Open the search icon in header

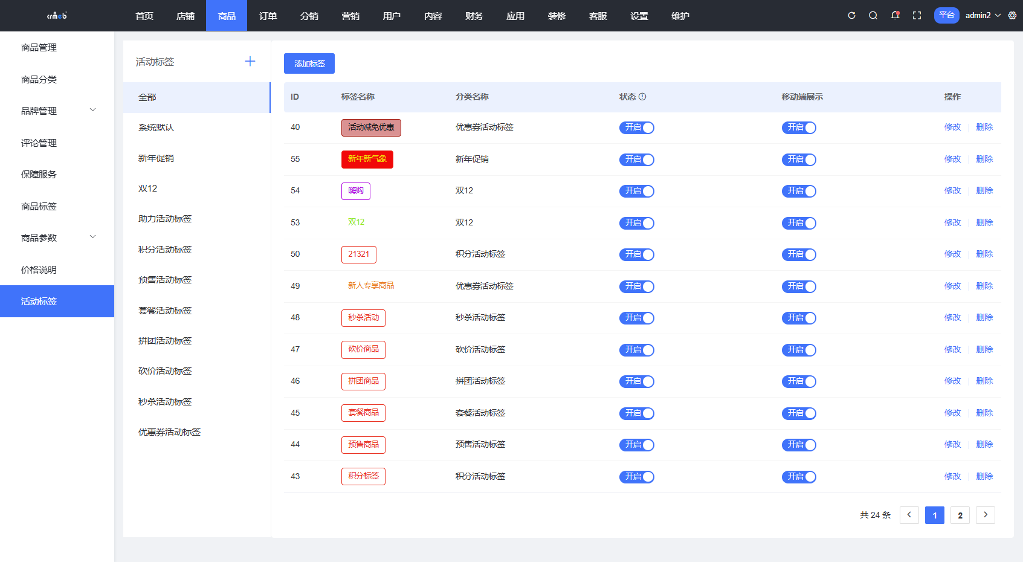click(x=873, y=16)
